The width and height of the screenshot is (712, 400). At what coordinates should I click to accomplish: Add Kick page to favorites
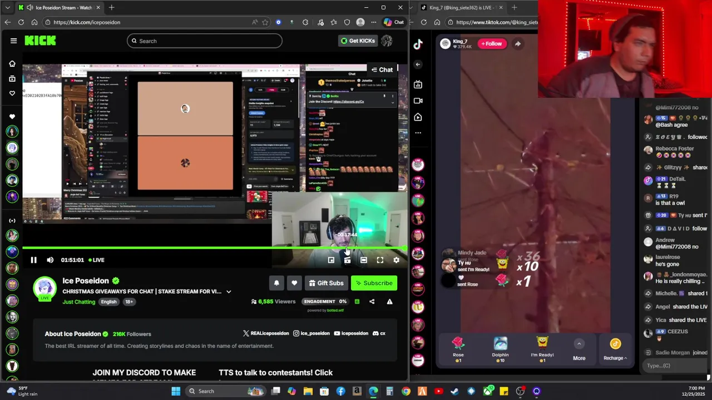click(x=265, y=22)
